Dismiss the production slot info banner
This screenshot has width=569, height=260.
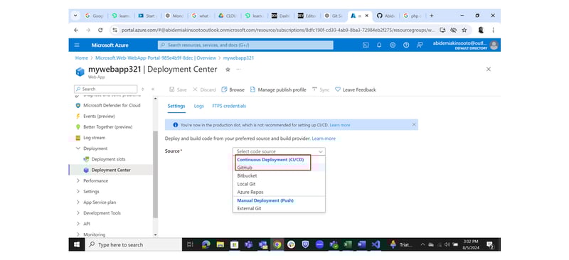(414, 124)
